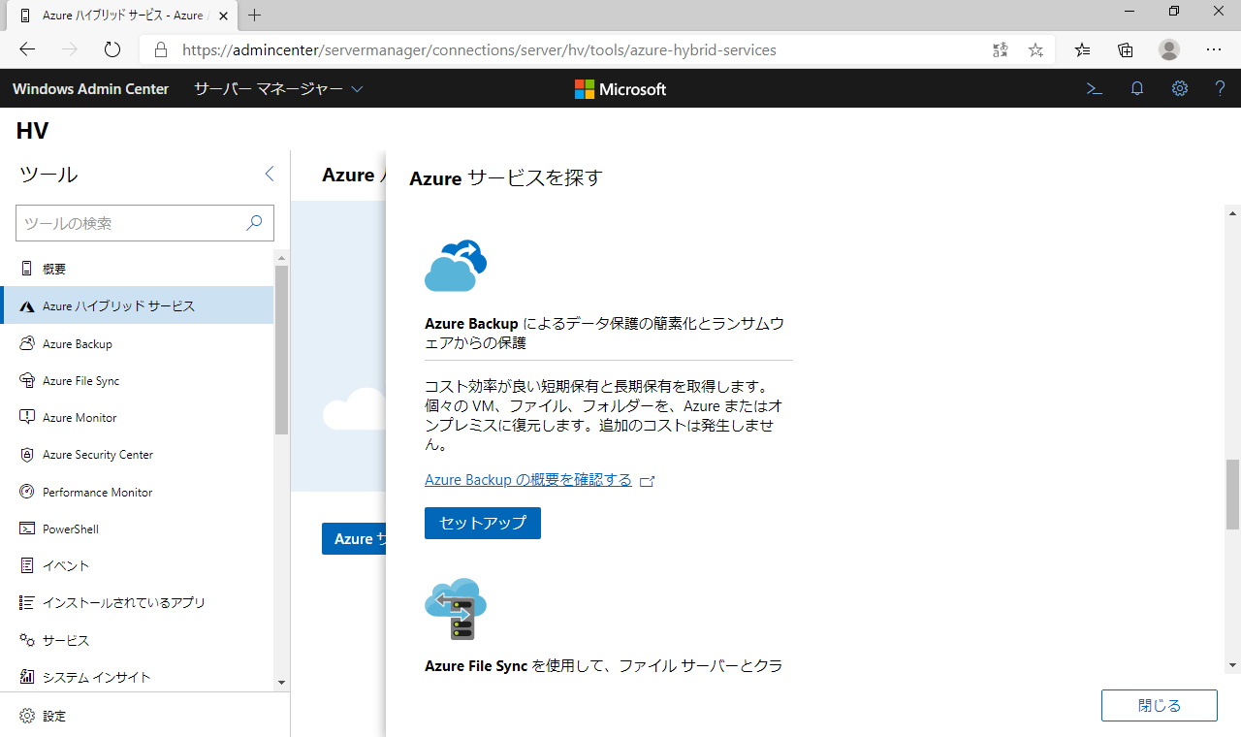Click the Microsoft logo
Viewport: 1241px width, 737px height.
click(x=620, y=89)
